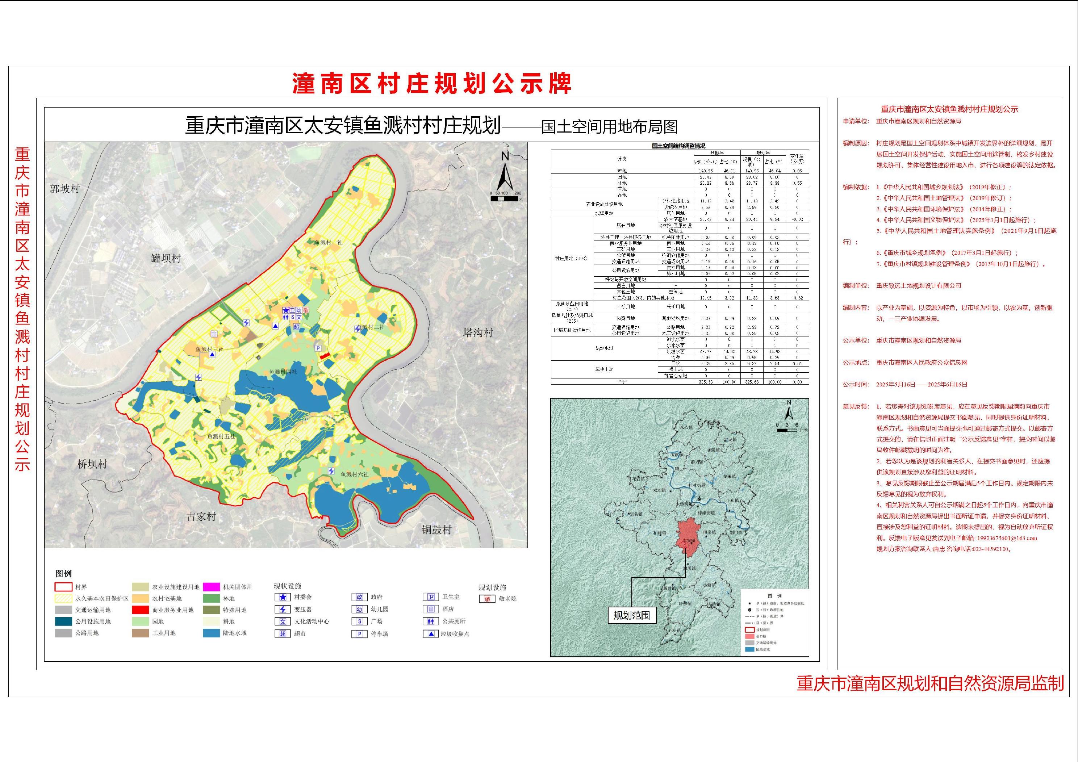1078x762 pixels.
Task: Click the 公用设施用地 dark teal swatch
Action: [x=63, y=621]
